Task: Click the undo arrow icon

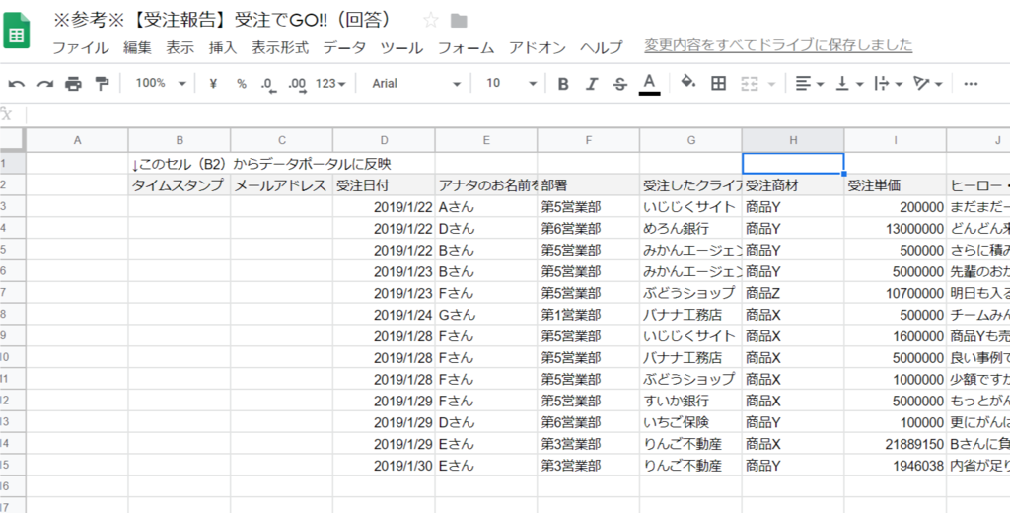Action: pyautogui.click(x=16, y=84)
